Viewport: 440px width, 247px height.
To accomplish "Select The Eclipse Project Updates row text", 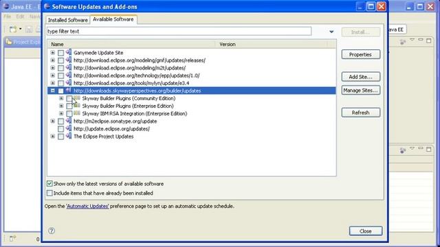I will click(104, 137).
